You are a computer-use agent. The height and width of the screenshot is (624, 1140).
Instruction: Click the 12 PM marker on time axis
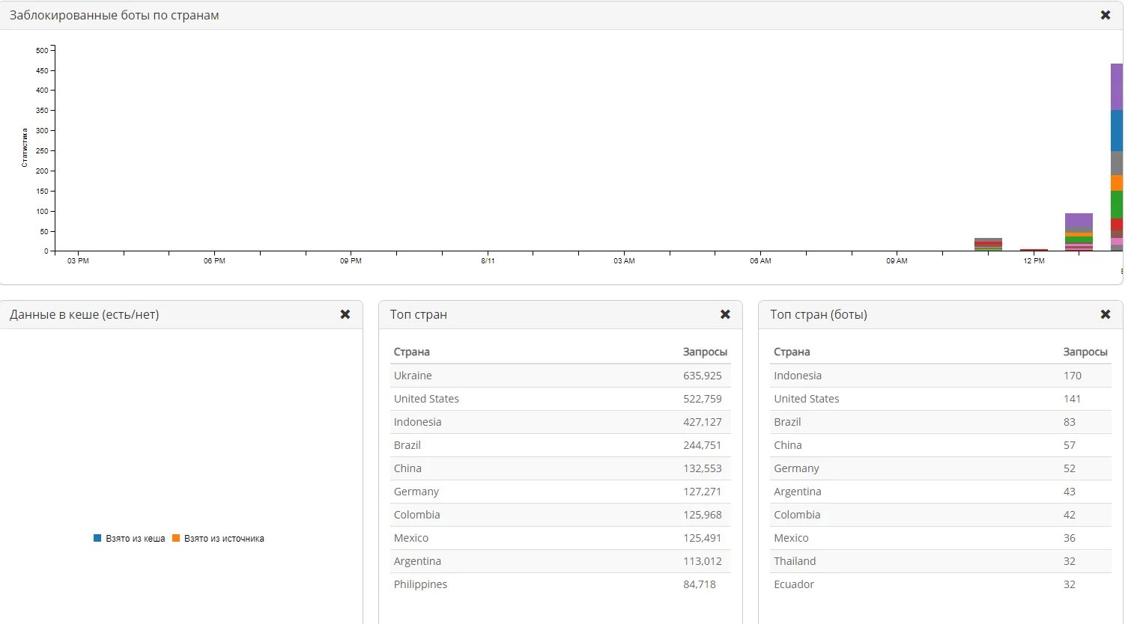1034,260
